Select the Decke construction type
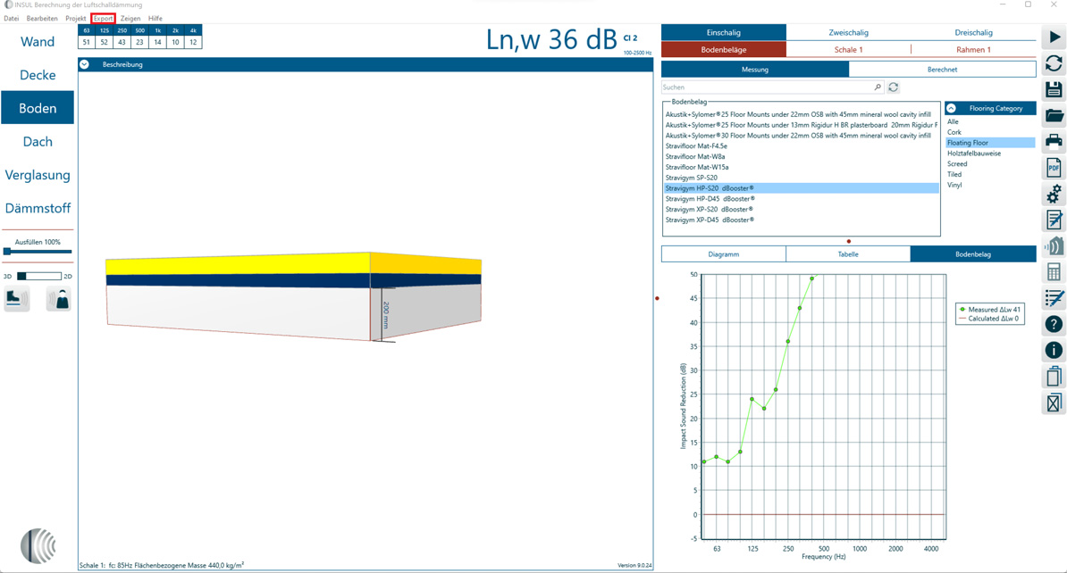Image resolution: width=1067 pixels, height=573 pixels. point(38,75)
